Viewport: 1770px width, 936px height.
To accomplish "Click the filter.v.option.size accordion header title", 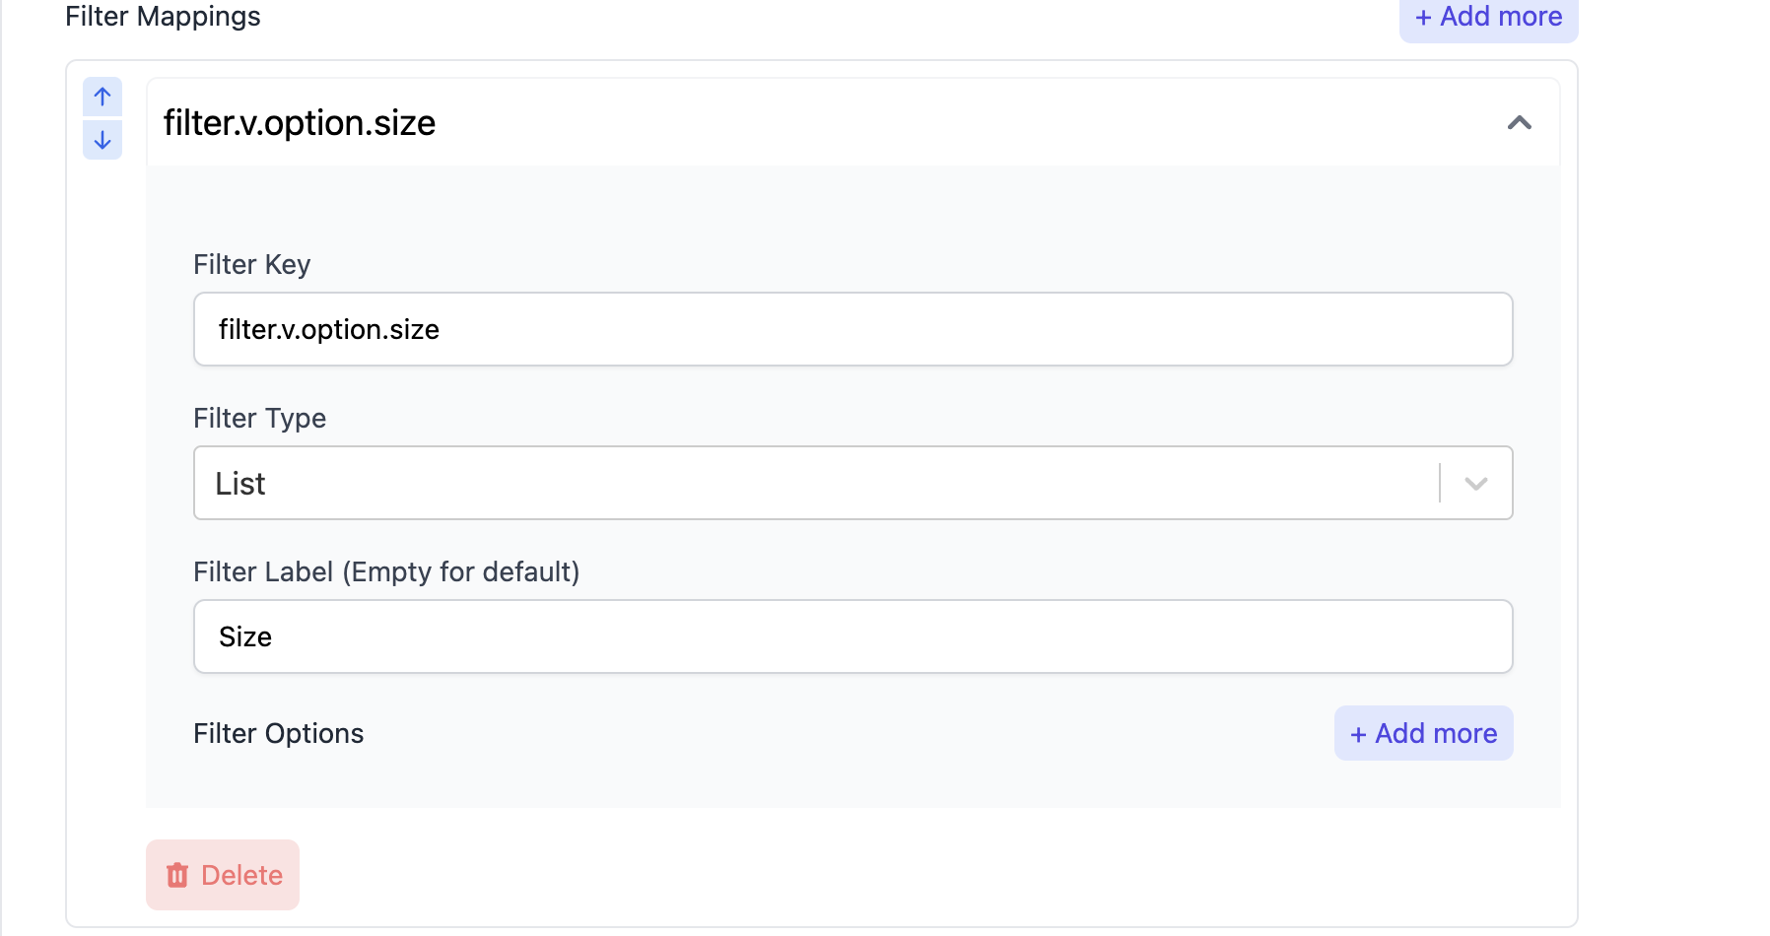I will 300,123.
